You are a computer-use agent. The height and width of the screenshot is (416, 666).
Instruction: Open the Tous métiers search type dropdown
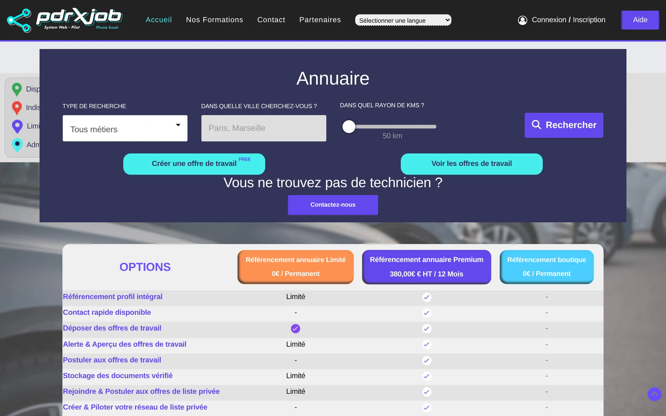coord(125,128)
